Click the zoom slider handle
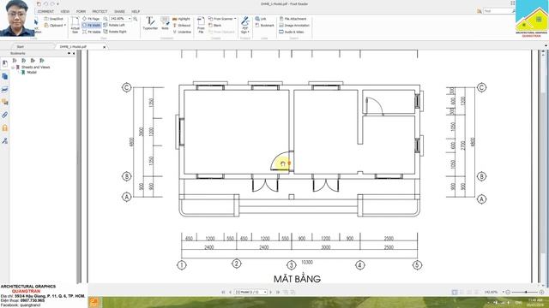The width and height of the screenshot is (549, 308). 526,292
